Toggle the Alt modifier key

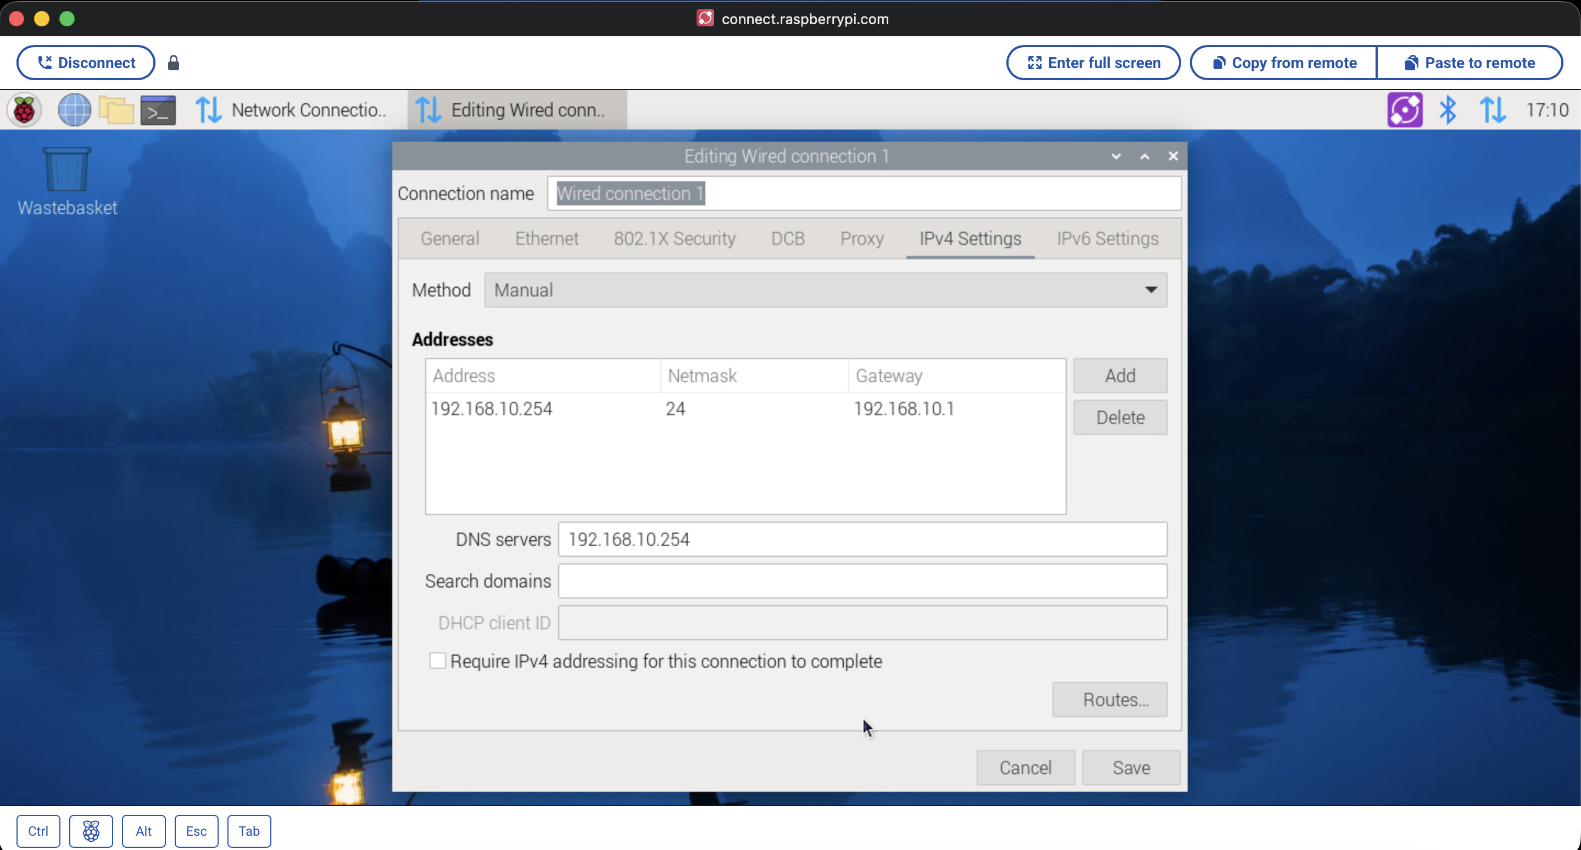tap(143, 831)
